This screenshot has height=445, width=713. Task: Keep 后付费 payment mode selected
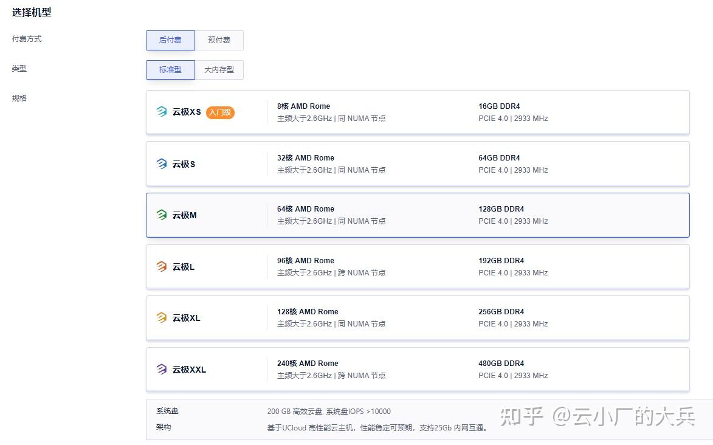click(170, 40)
